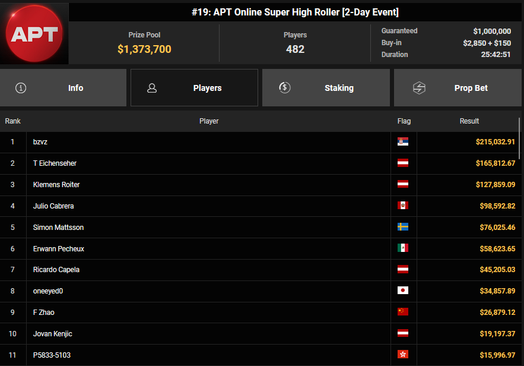524x366 pixels.
Task: Open the Prop Bet tab
Action: pyautogui.click(x=458, y=88)
